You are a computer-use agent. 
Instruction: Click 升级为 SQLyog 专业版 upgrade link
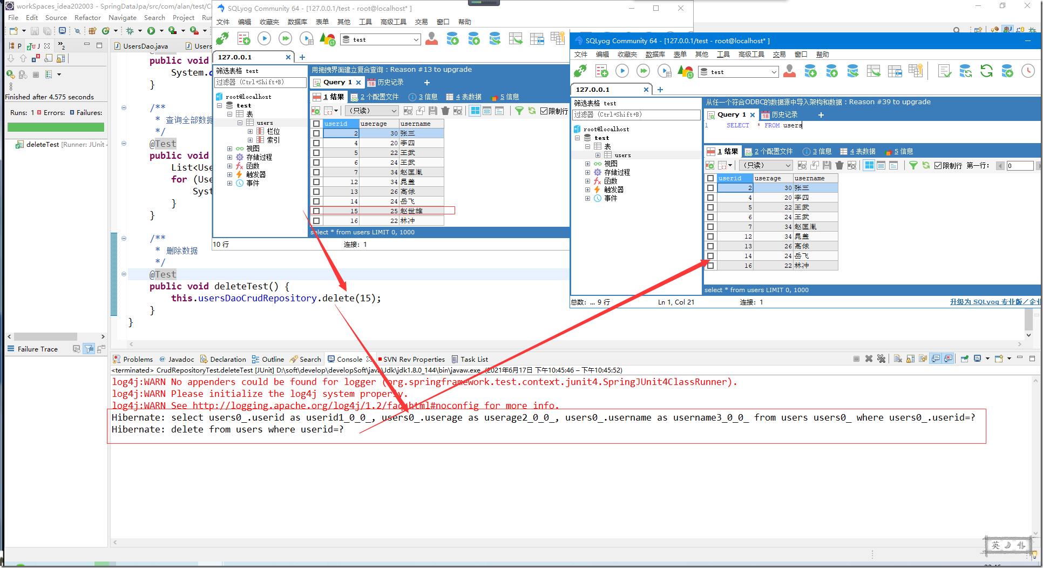(x=994, y=302)
